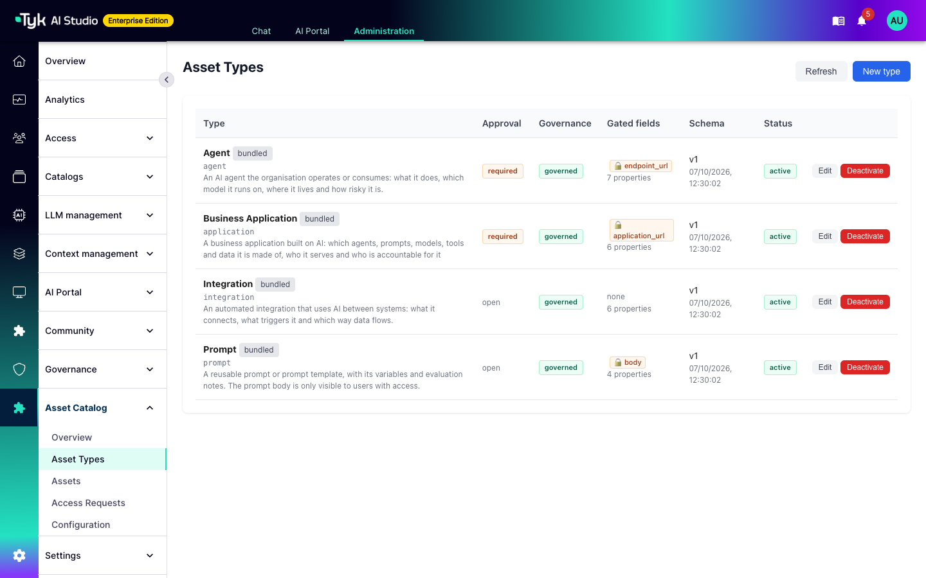Expand the Governance menu section
Viewport: 926px width, 578px height.
point(103,369)
